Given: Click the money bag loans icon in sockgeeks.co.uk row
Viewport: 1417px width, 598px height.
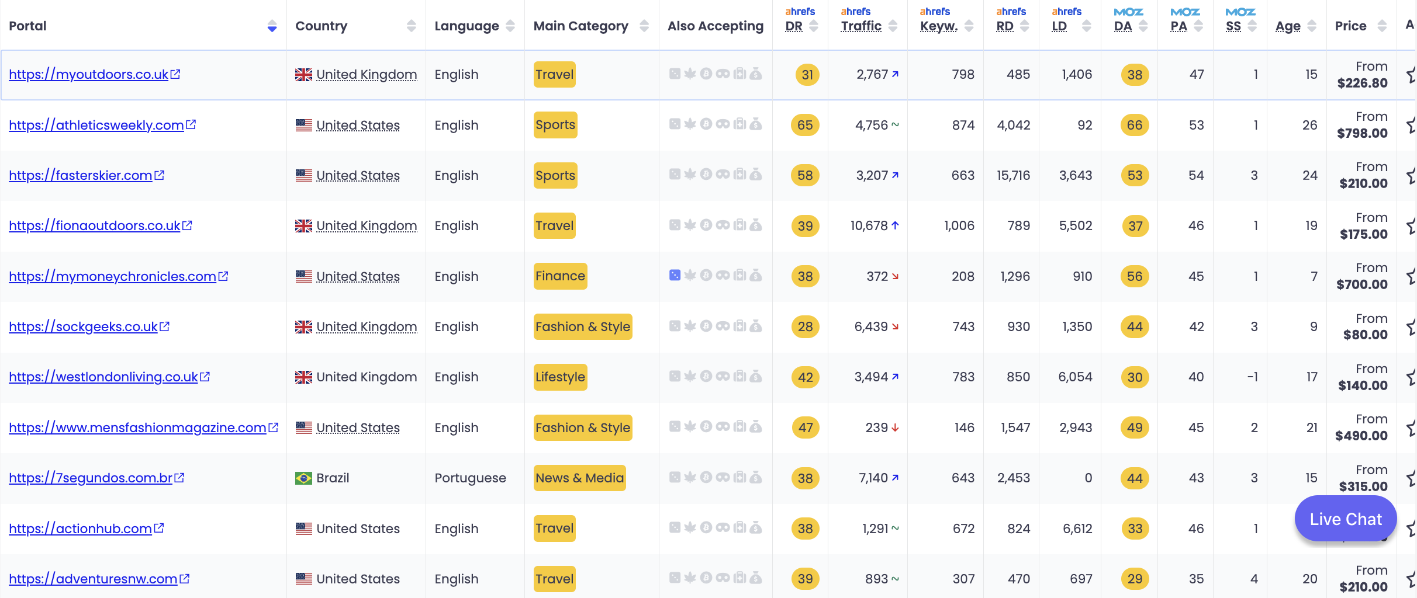Looking at the screenshot, I should tap(756, 326).
